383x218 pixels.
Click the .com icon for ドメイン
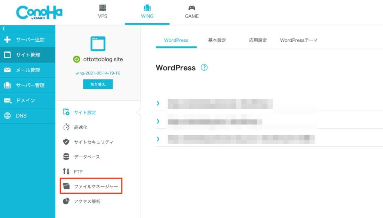[7, 101]
